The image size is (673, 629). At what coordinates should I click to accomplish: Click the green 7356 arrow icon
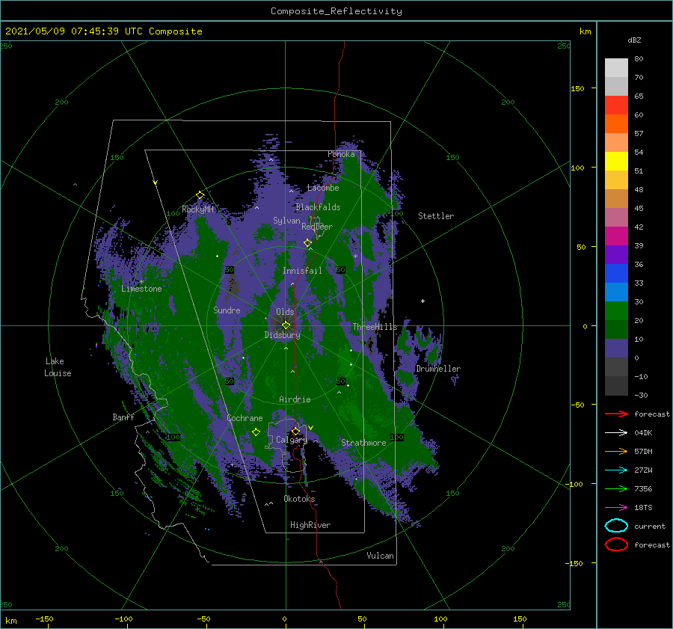(616, 488)
